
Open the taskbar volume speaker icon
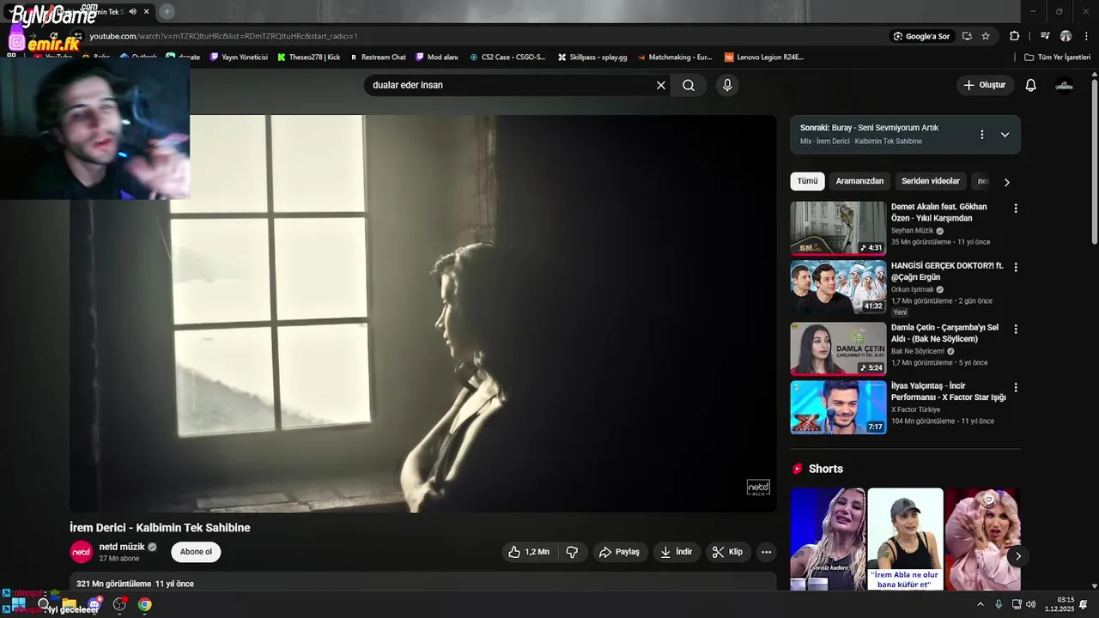point(1030,604)
